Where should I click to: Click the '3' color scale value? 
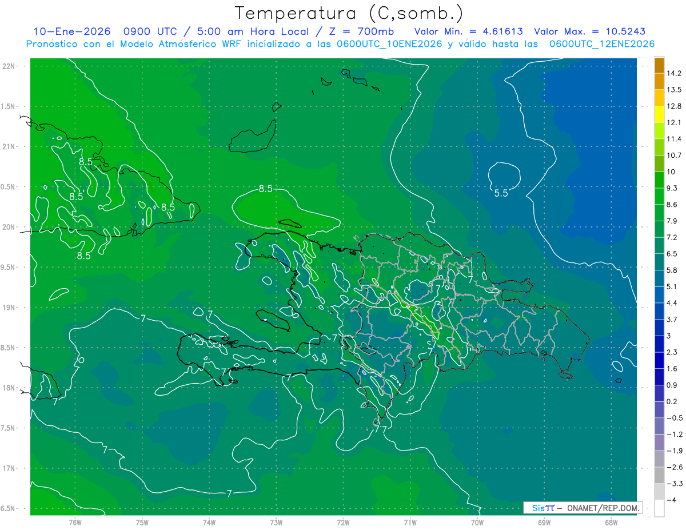pyautogui.click(x=669, y=336)
